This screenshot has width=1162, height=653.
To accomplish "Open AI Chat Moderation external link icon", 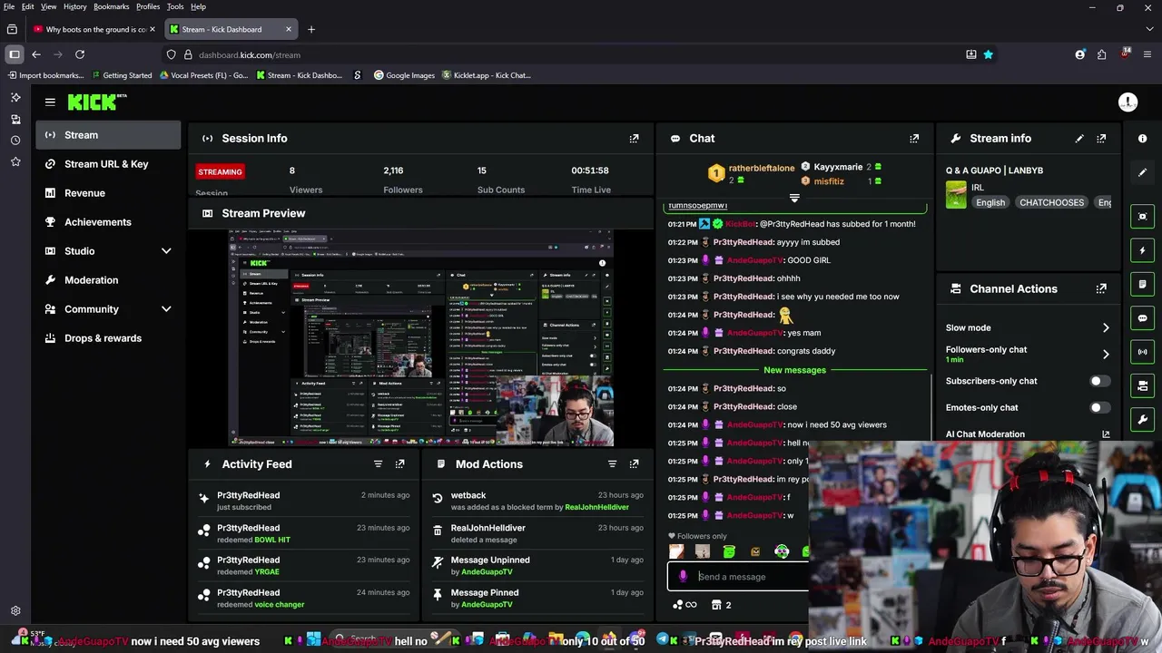I will [x=1106, y=434].
